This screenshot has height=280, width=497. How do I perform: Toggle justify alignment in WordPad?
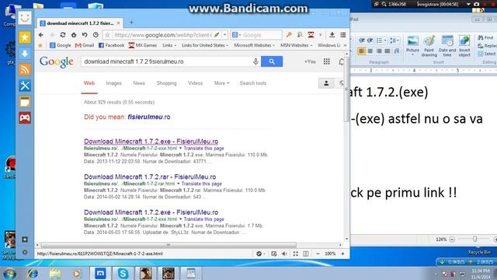pyautogui.click(x=388, y=51)
